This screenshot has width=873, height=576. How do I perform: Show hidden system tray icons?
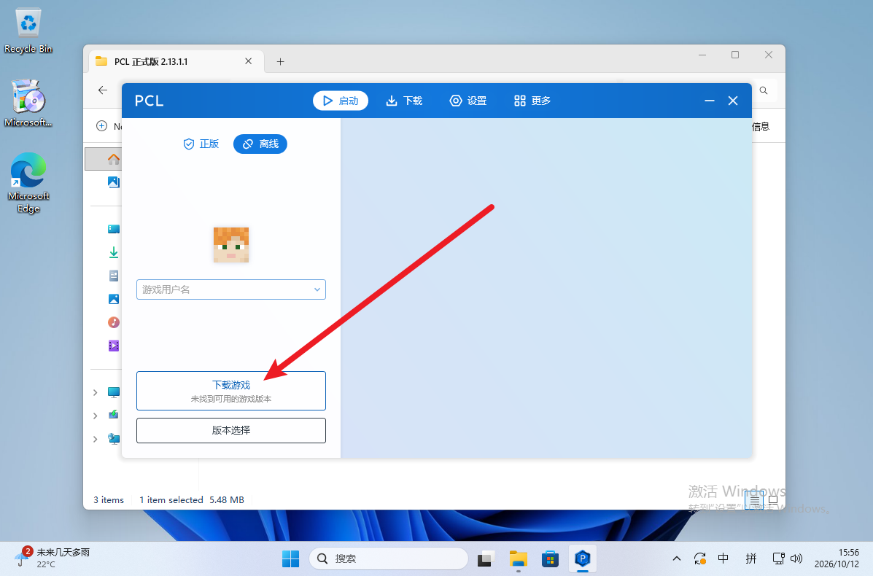[x=677, y=559]
